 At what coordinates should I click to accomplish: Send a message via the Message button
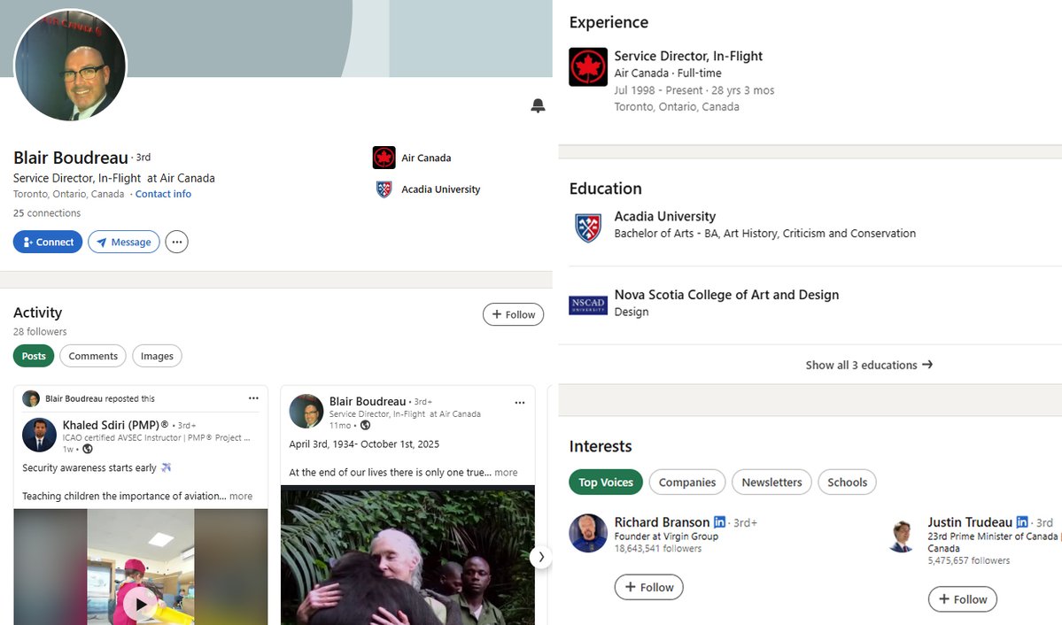[x=124, y=242]
